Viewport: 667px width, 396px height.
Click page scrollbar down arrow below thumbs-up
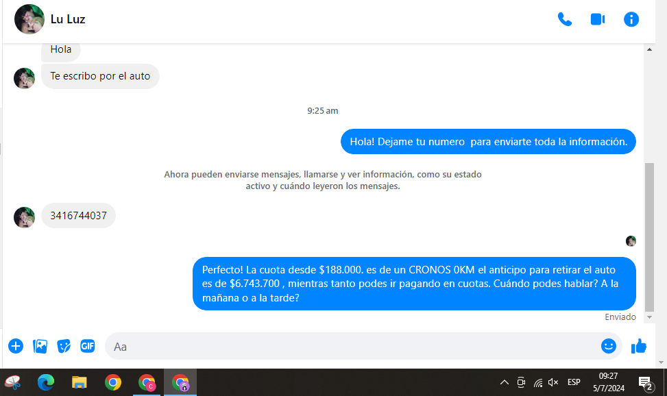click(661, 363)
